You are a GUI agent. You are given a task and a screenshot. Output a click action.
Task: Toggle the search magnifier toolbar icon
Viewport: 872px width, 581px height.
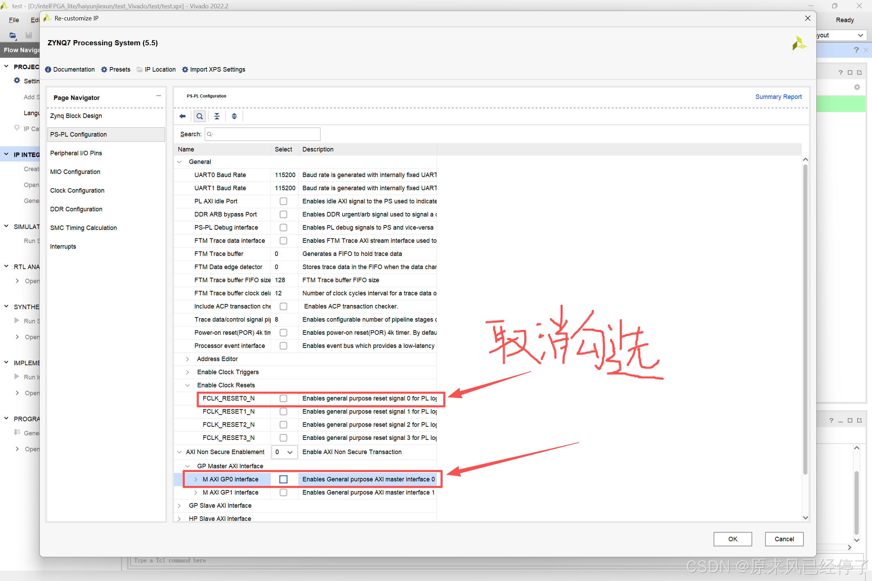199,116
